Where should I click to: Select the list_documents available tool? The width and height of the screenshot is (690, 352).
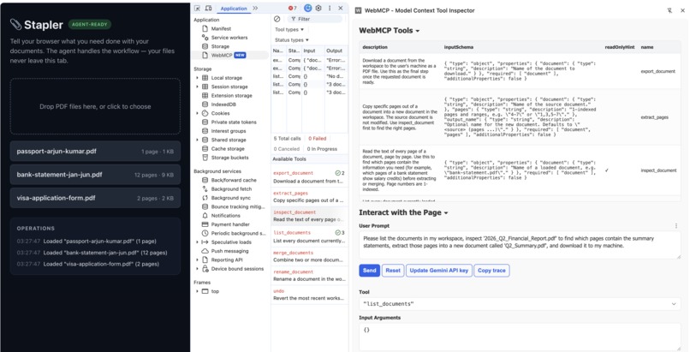pyautogui.click(x=309, y=236)
